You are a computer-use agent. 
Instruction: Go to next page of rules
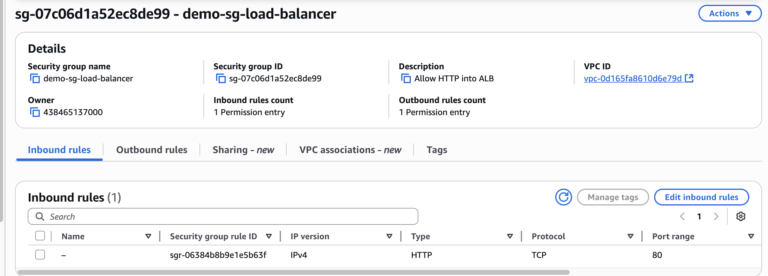click(x=716, y=216)
